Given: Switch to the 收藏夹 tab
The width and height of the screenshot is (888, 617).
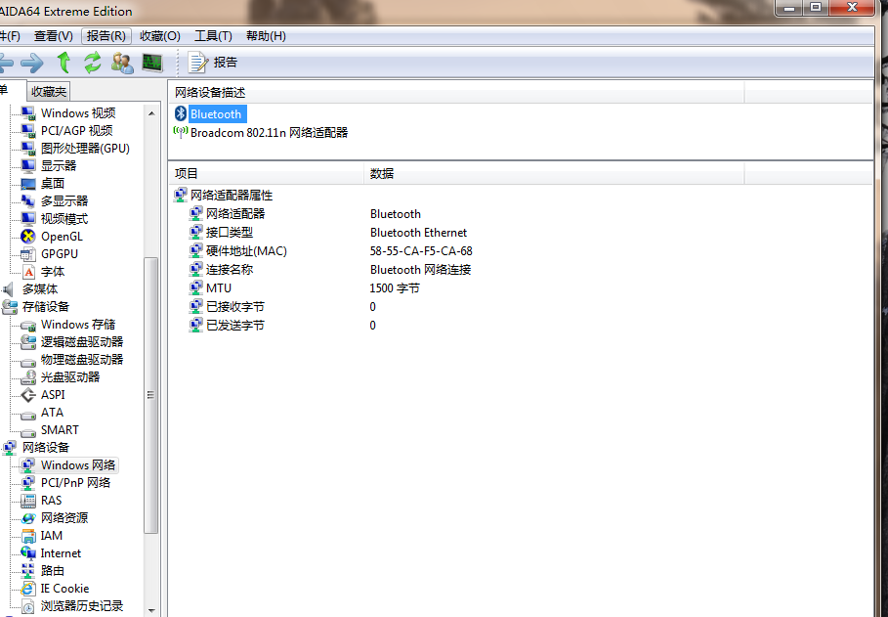Looking at the screenshot, I should tap(49, 91).
